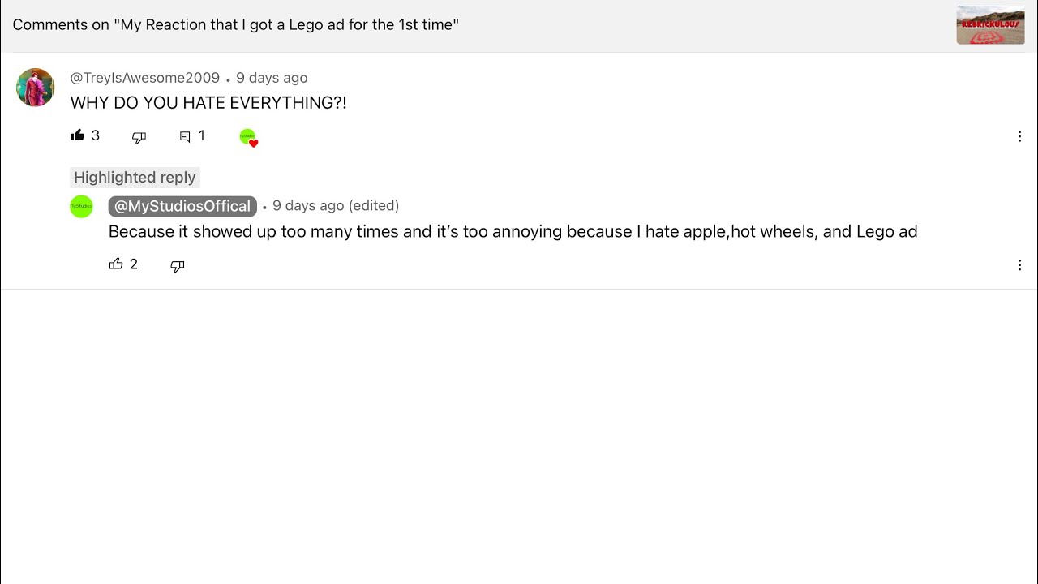This screenshot has height=584, width=1038.
Task: Dislike the WHY DO YOU HATE EVERYTHING comment
Action: pos(139,137)
